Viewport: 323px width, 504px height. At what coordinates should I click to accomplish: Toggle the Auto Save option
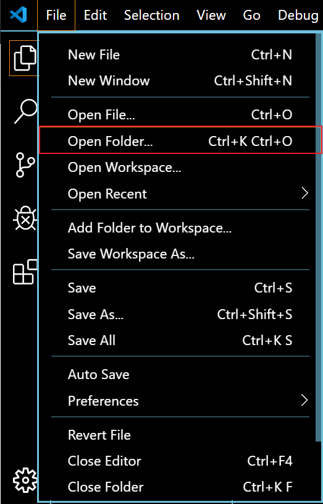point(180,375)
